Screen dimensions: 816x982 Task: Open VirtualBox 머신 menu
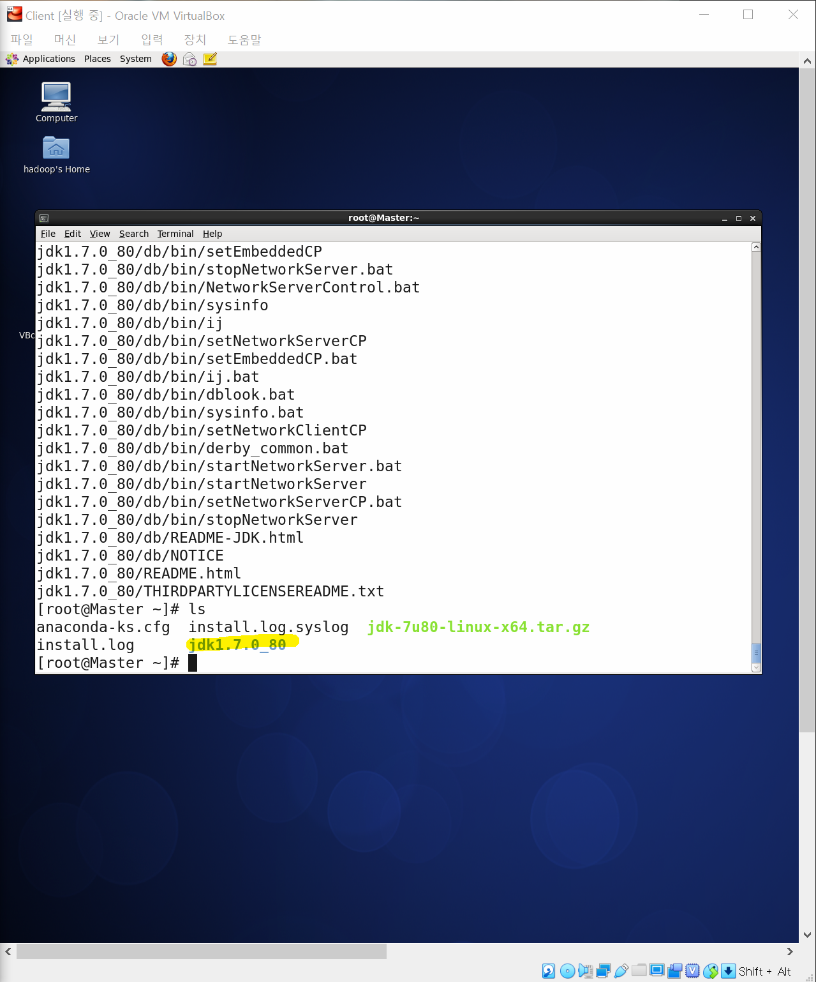(x=65, y=40)
